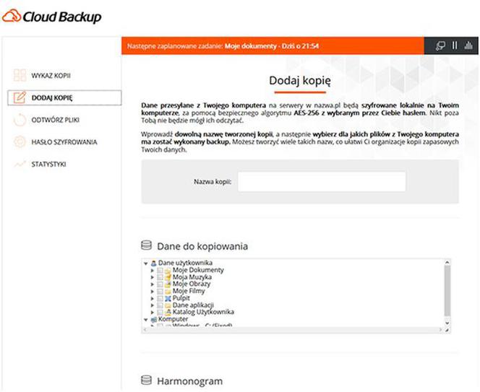Click the Dane użytkownika user icon

click(x=154, y=263)
